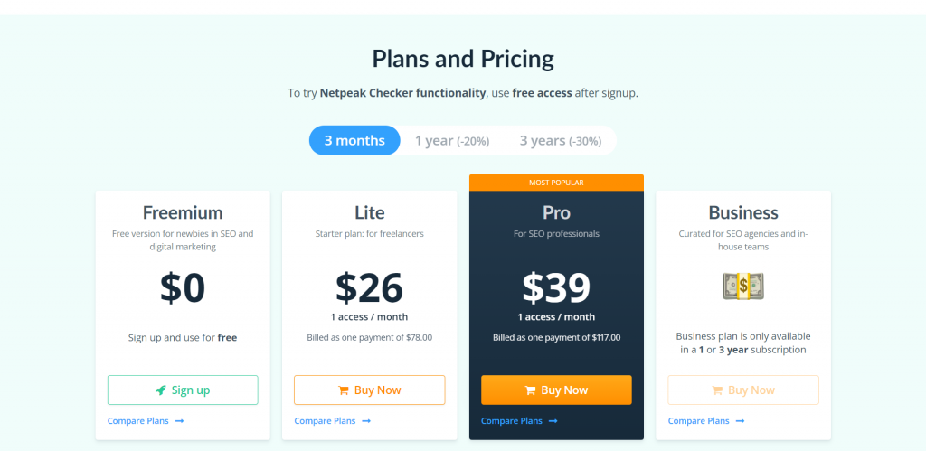Click the arrow beside Lite Compare Plans
Viewport: 926px width, 451px height.
tap(366, 421)
